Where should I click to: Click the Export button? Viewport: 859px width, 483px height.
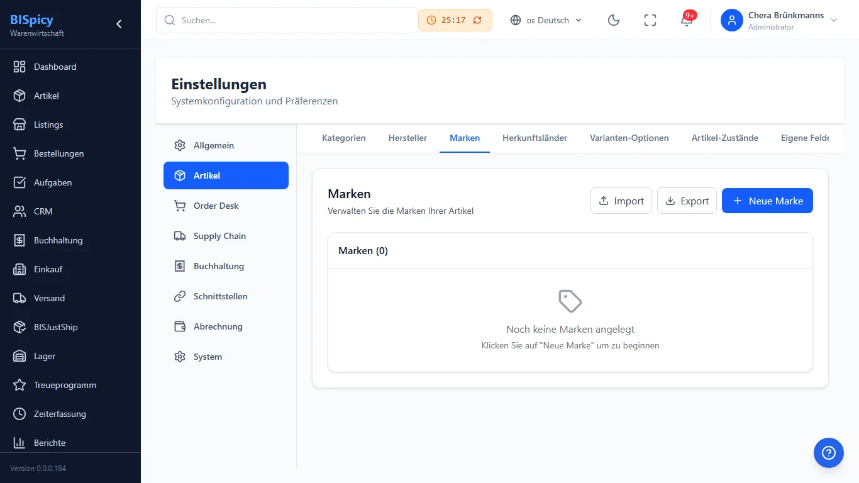687,201
